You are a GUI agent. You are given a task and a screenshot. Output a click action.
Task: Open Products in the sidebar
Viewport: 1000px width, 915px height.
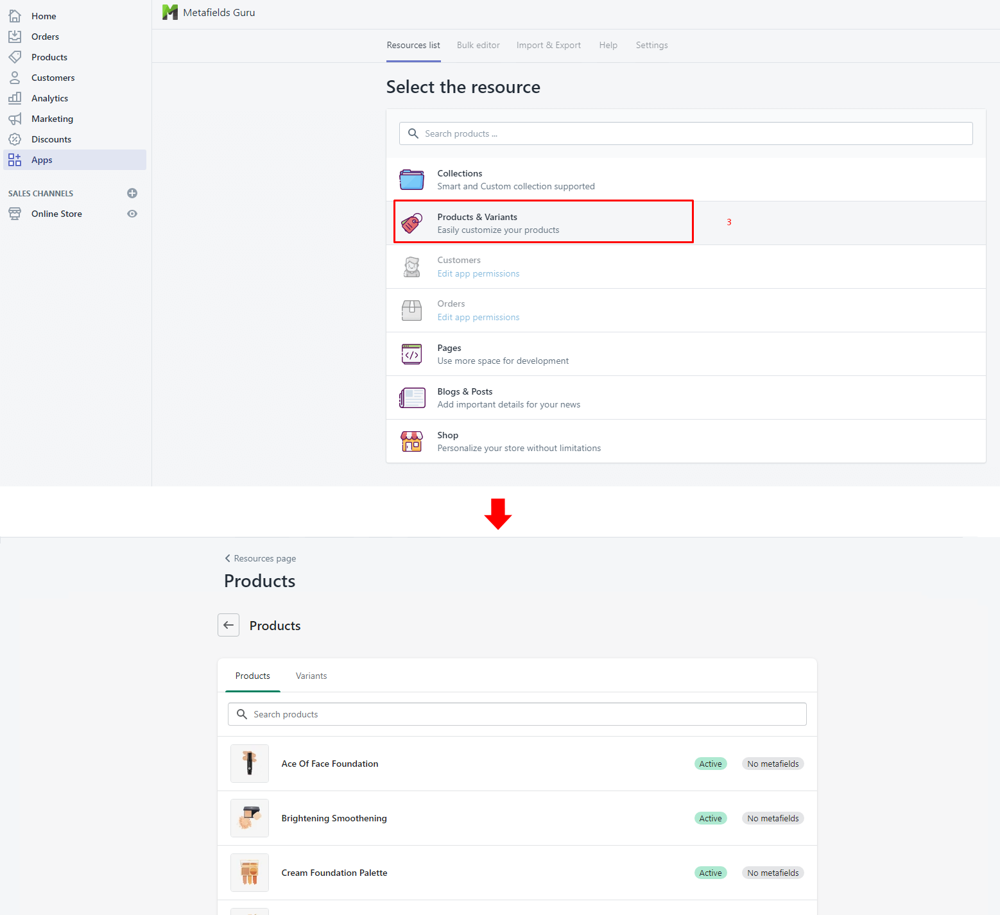coord(49,57)
